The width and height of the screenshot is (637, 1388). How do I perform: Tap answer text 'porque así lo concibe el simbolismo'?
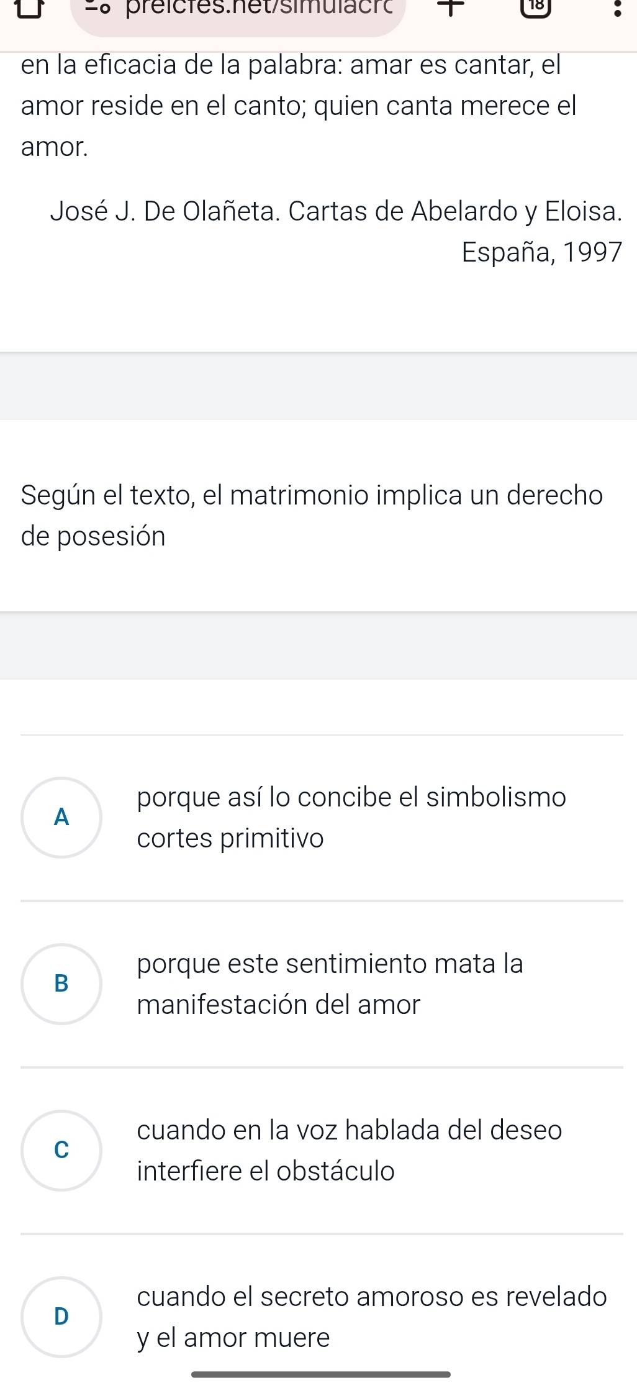click(x=351, y=797)
